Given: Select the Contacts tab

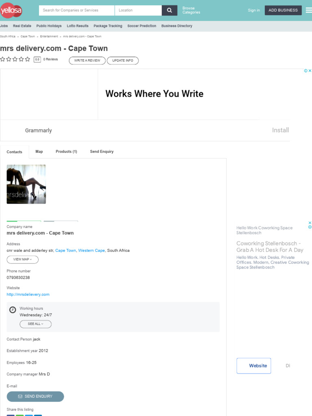Looking at the screenshot, I should point(14,152).
